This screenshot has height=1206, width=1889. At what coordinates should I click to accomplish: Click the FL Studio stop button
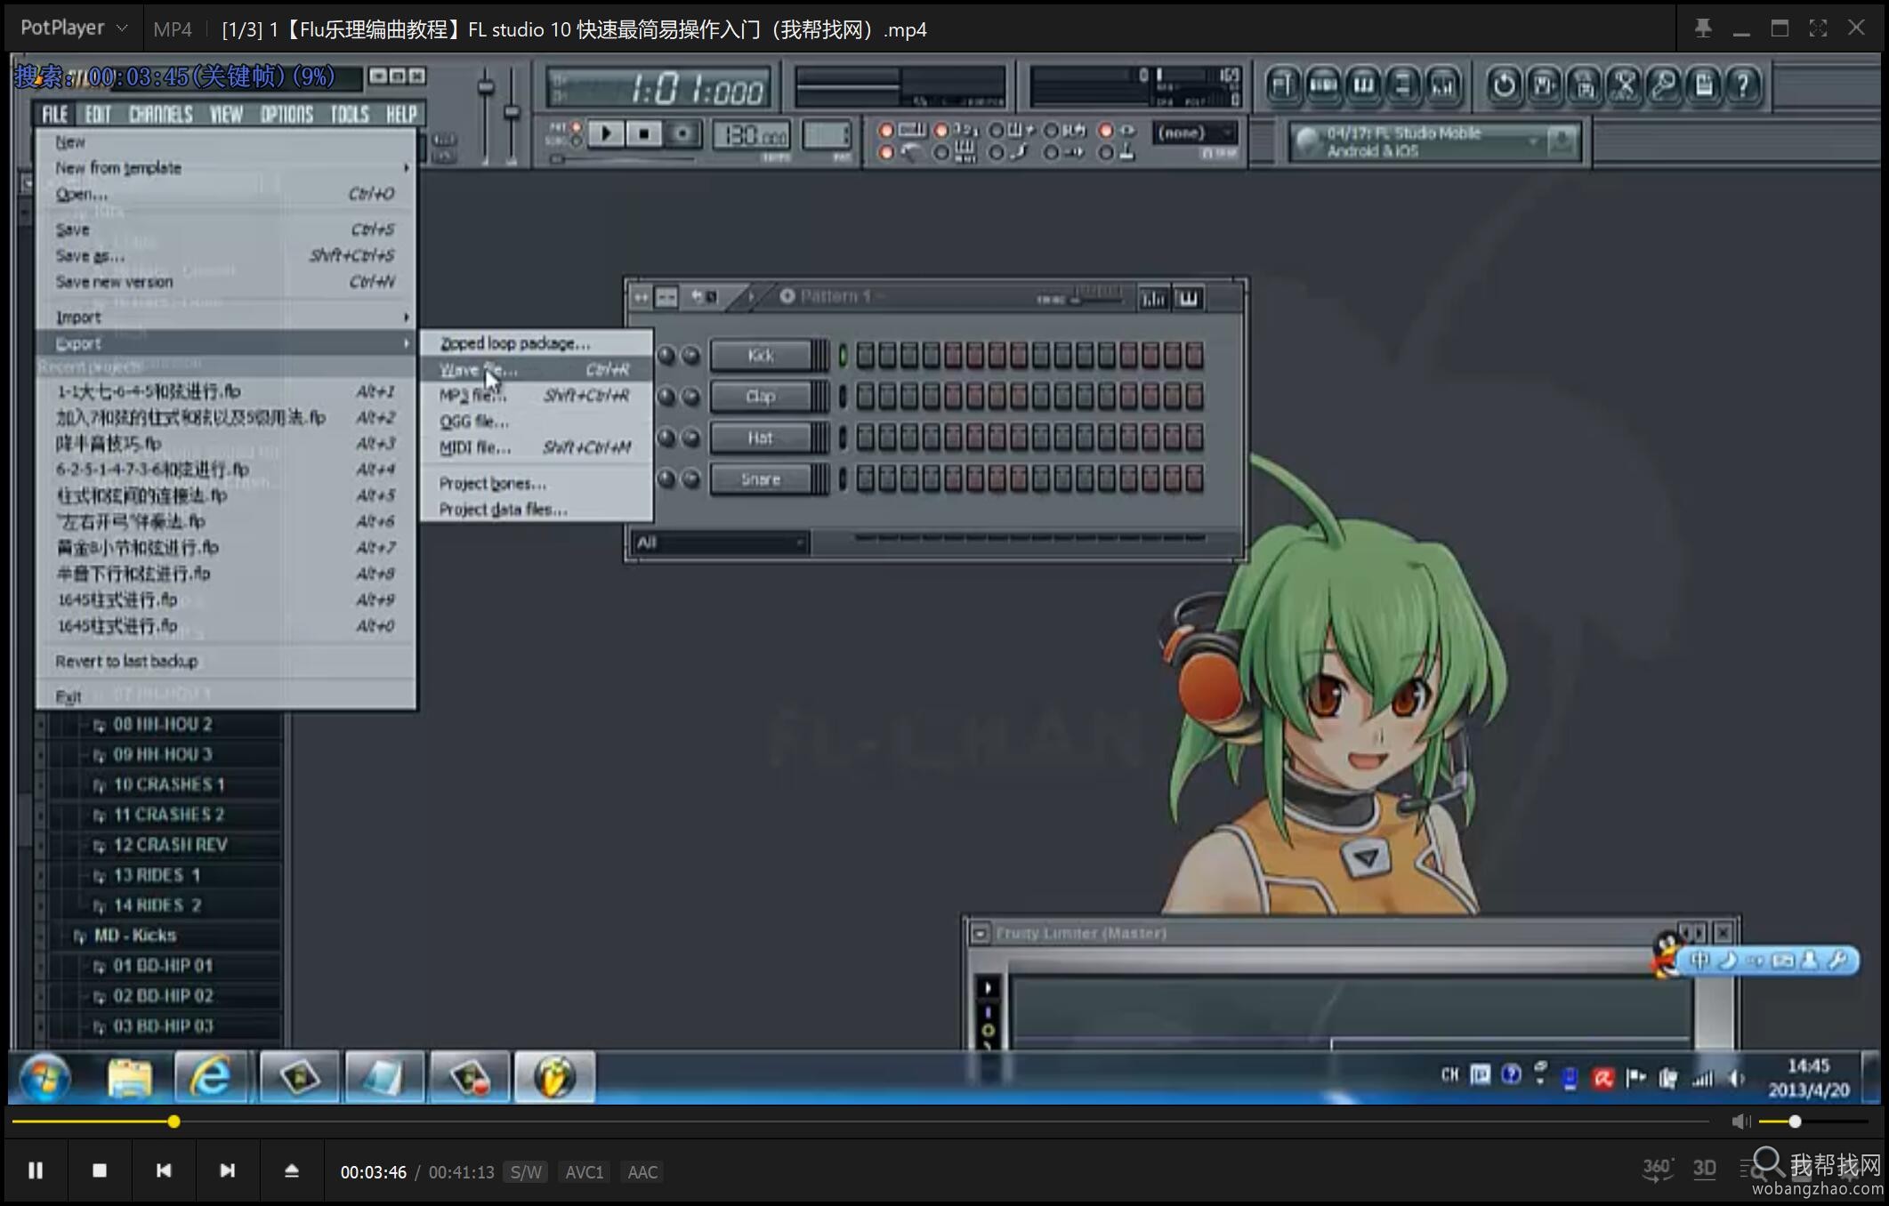click(643, 134)
